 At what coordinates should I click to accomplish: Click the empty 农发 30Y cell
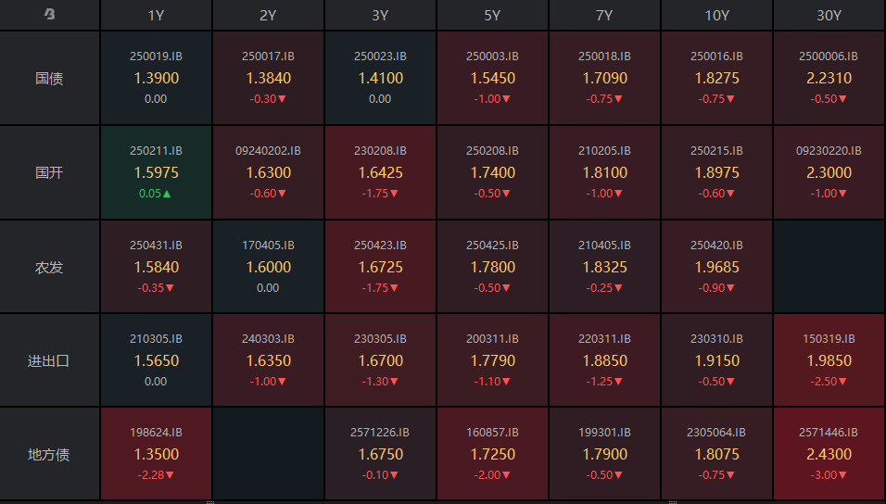click(x=829, y=267)
